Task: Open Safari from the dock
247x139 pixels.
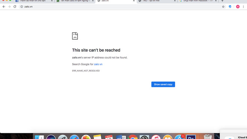Action: click(x=74, y=137)
